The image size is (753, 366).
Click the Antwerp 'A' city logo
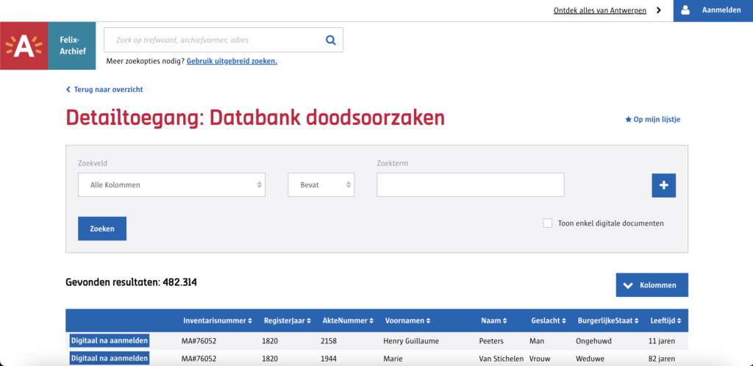click(24, 46)
